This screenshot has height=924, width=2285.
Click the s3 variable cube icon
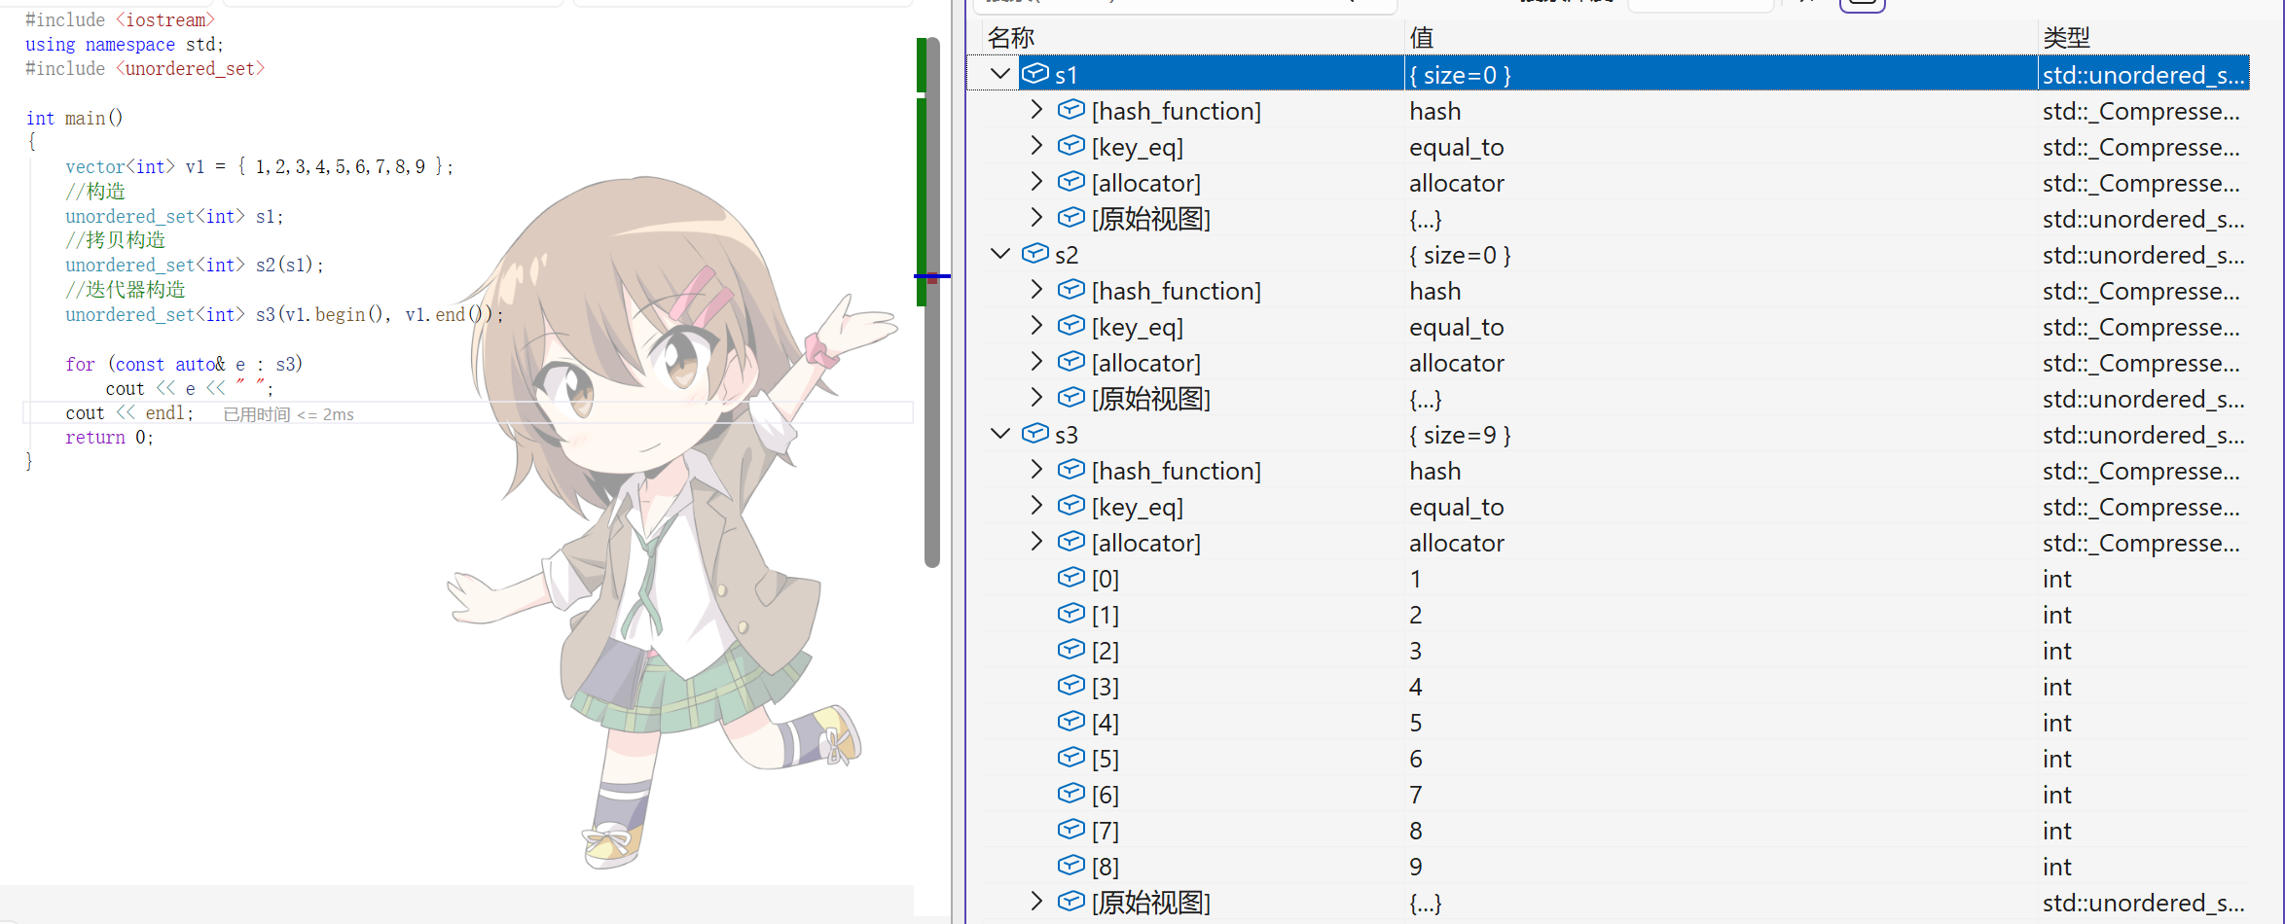(1035, 434)
